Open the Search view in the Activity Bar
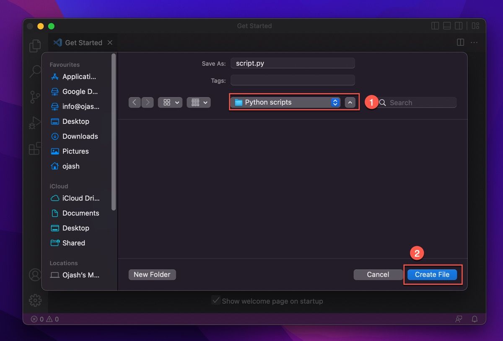503x341 pixels. coord(35,71)
